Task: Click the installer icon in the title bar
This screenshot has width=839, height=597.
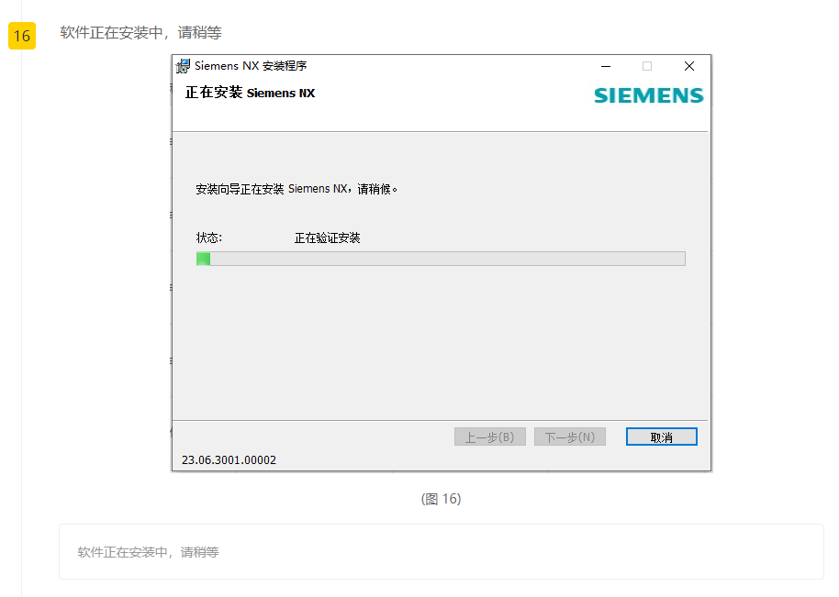Action: 183,66
